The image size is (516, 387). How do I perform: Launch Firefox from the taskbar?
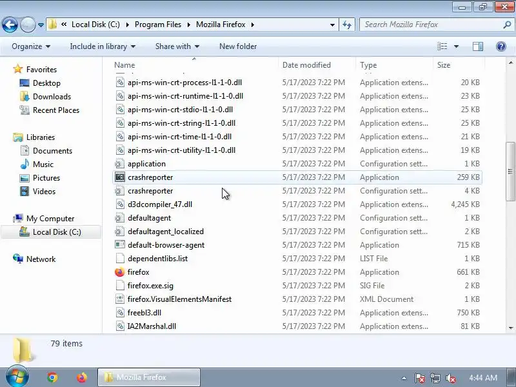point(82,377)
